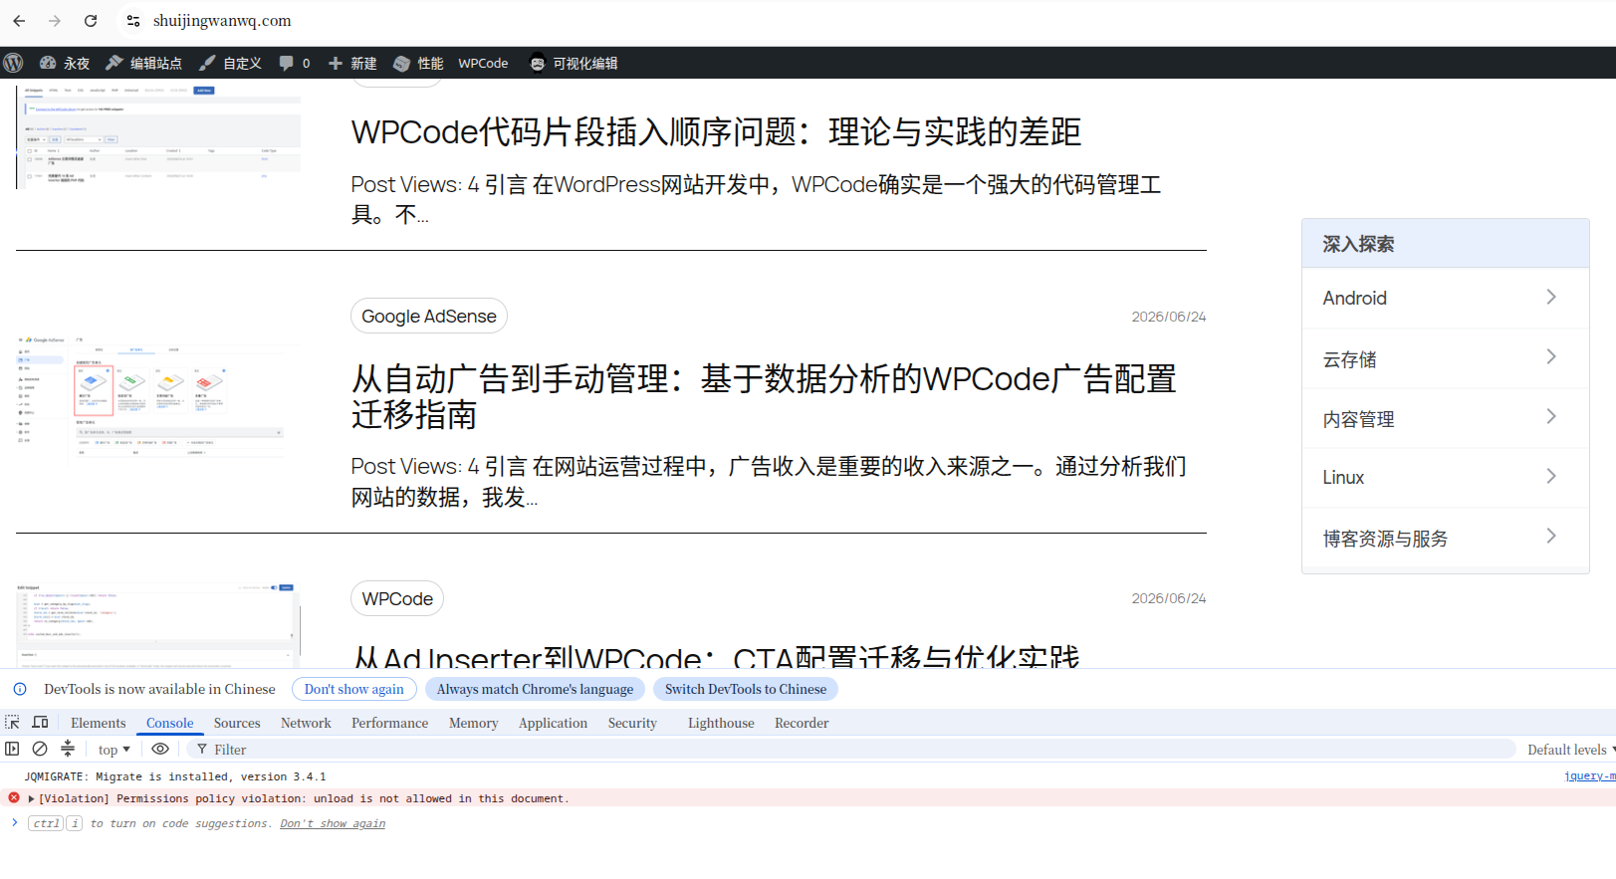This screenshot has height=879, width=1616.
Task: Expand the Android category chevron
Action: [1551, 297]
